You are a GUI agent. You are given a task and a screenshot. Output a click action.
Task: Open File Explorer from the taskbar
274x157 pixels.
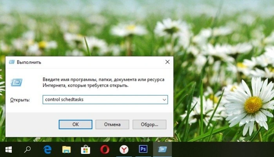point(66,150)
